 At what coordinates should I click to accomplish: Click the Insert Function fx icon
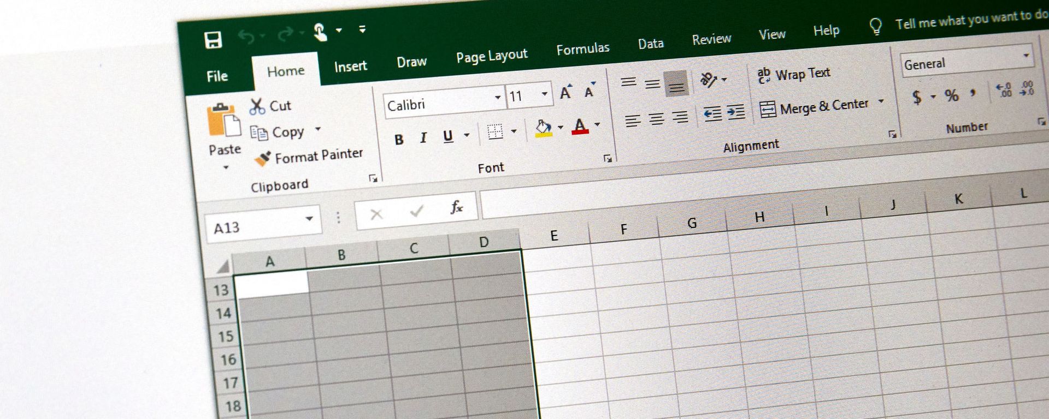[457, 207]
